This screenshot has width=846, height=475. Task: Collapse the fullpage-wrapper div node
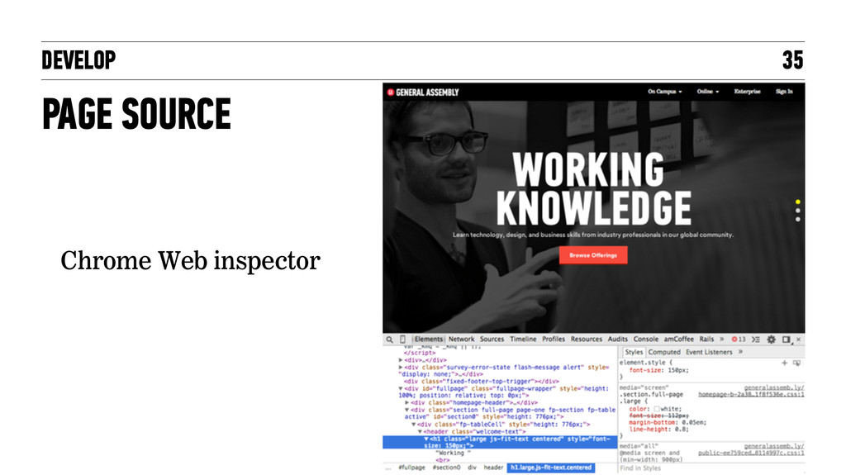tap(401, 388)
